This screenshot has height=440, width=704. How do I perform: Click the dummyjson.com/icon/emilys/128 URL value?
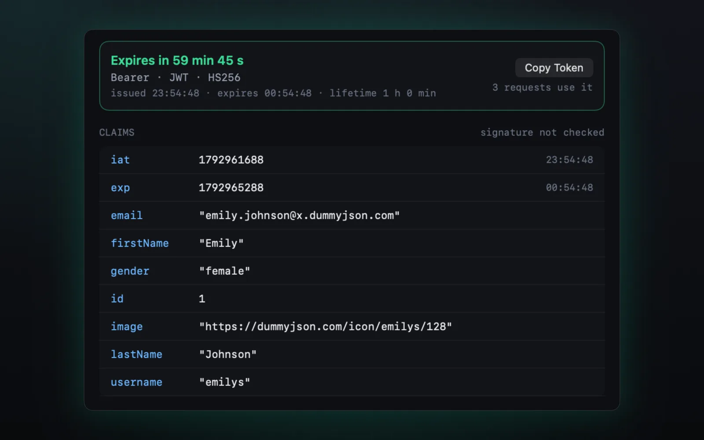click(325, 326)
